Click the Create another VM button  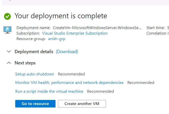(82, 104)
